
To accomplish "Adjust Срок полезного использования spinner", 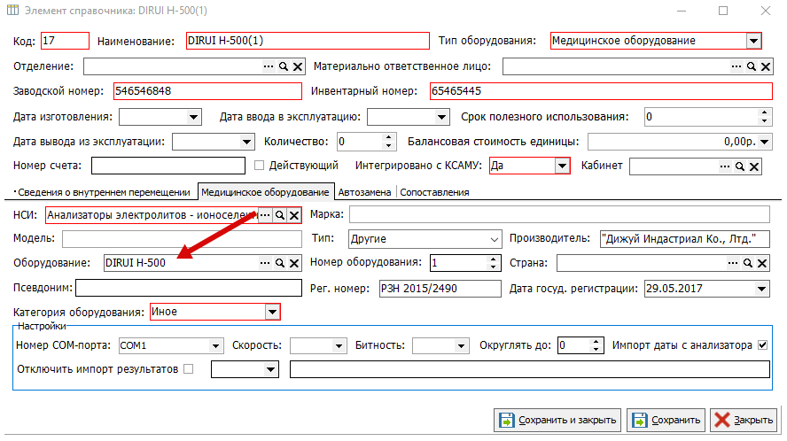I will pos(764,117).
